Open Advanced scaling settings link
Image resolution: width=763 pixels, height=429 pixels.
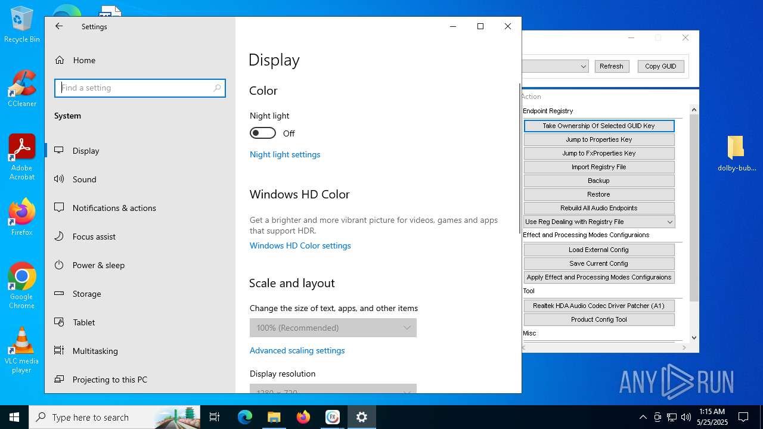(x=297, y=350)
